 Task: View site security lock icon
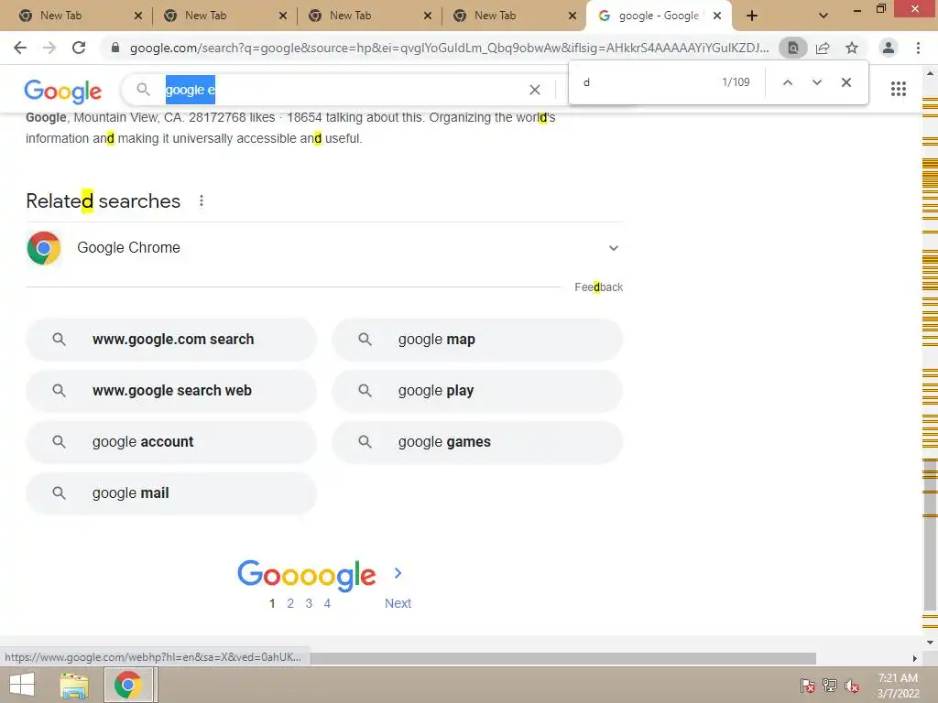pyautogui.click(x=115, y=48)
